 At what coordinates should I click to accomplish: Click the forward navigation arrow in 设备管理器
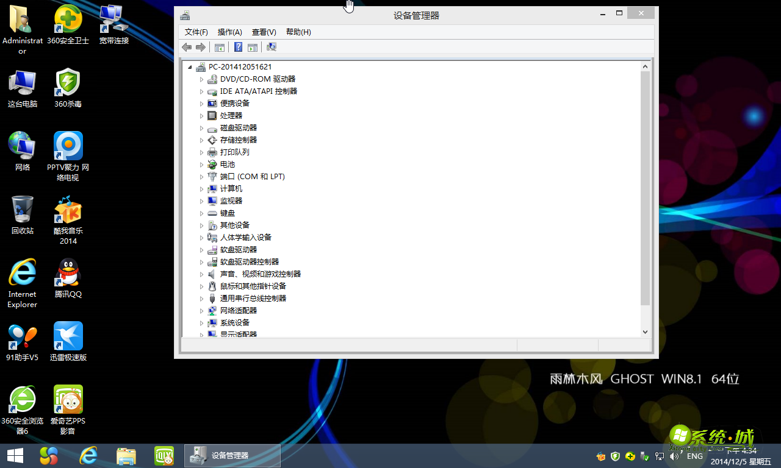click(x=201, y=47)
